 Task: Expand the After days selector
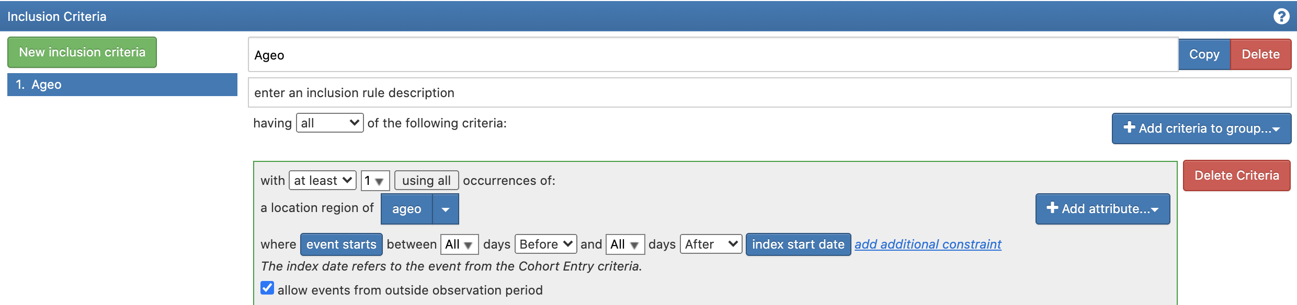[x=710, y=244]
